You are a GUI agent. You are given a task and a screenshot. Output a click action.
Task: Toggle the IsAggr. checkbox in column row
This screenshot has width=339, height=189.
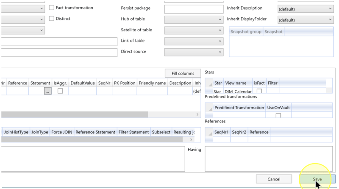pyautogui.click(x=60, y=91)
